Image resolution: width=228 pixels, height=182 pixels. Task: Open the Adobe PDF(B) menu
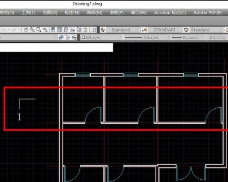(x=207, y=13)
